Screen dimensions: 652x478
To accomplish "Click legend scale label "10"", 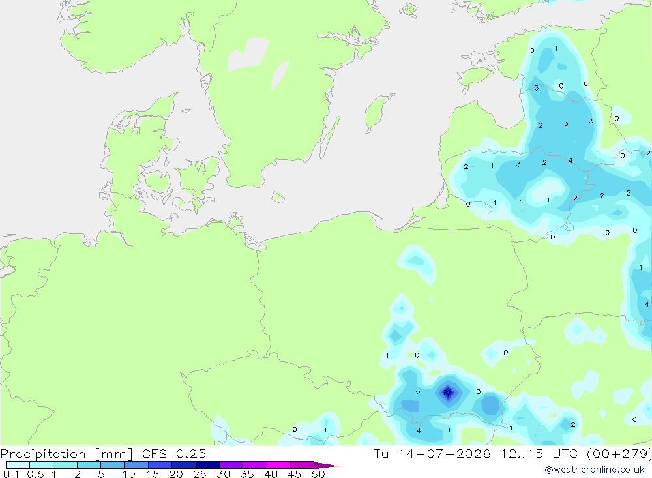I will [x=129, y=474].
